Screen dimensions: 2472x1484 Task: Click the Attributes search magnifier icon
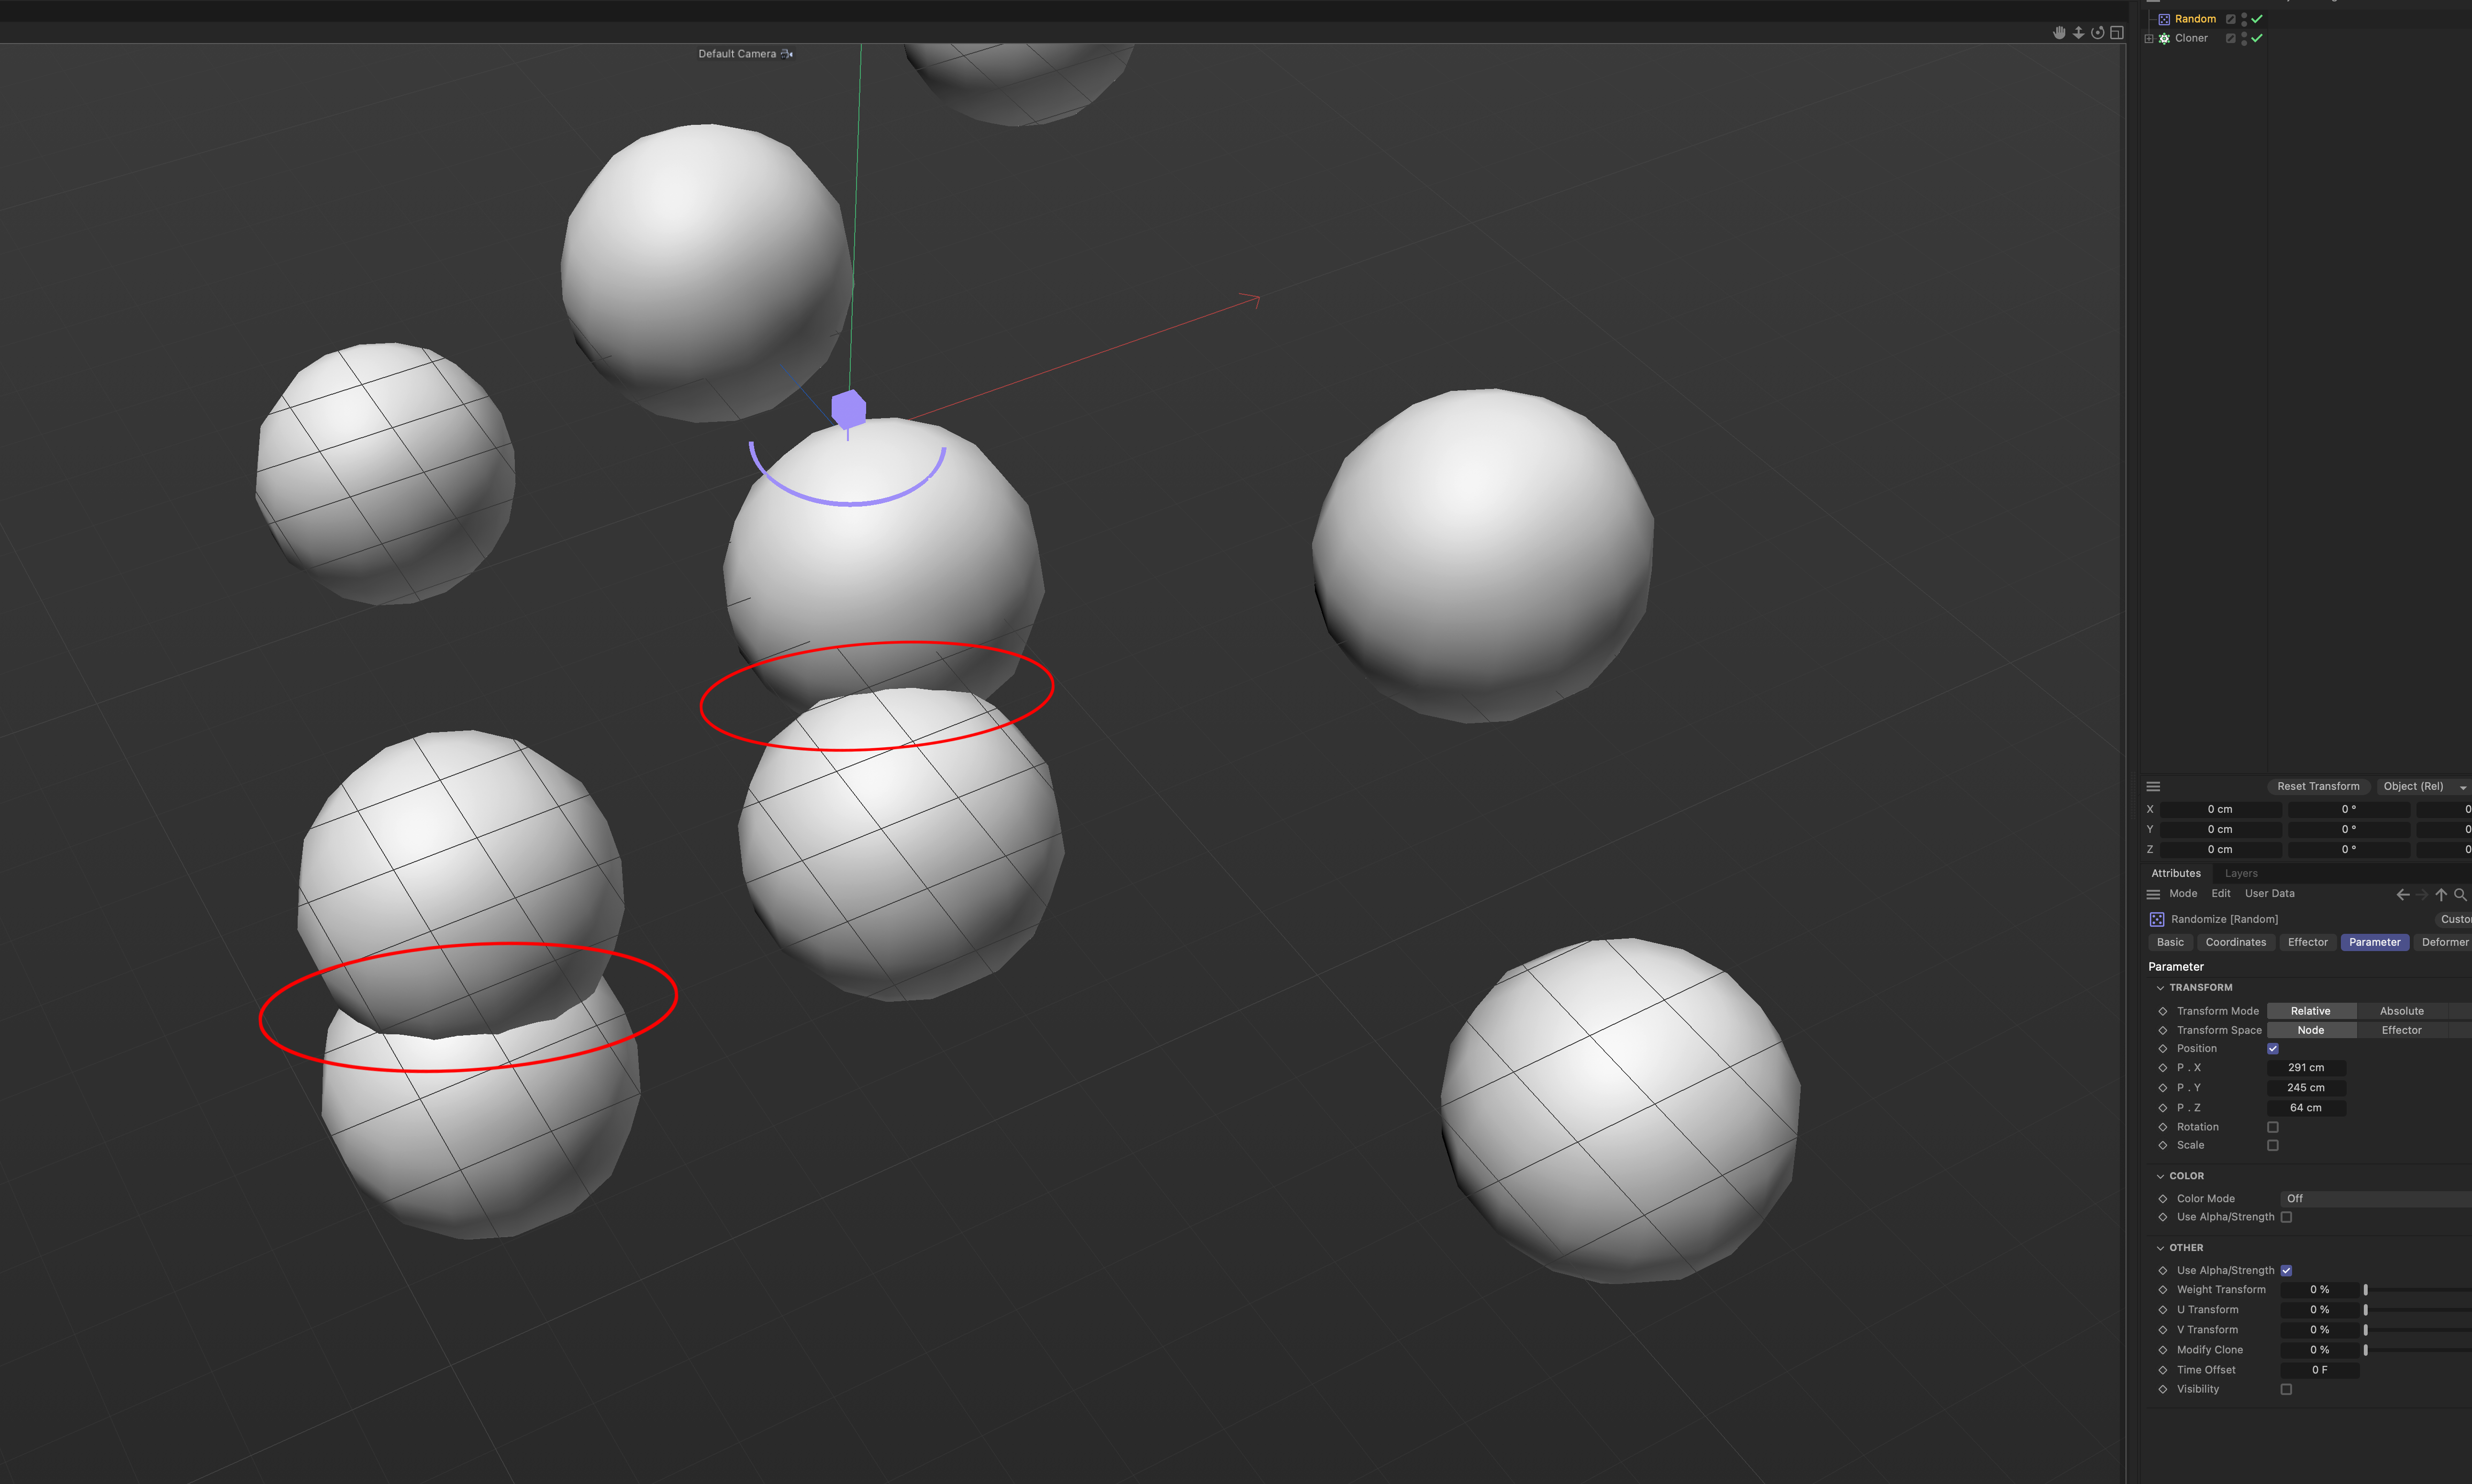pyautogui.click(x=2460, y=895)
